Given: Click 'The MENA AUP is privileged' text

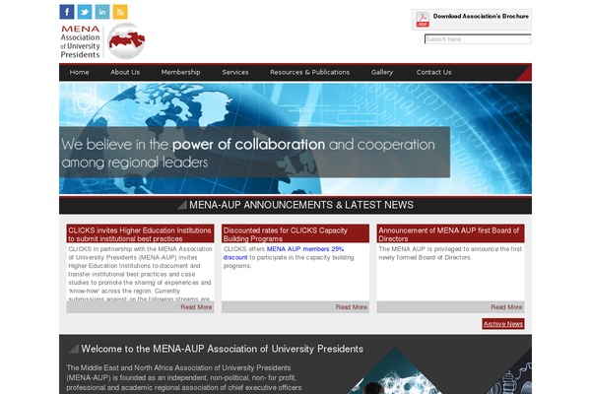Looking at the screenshot, I should coord(450,253).
